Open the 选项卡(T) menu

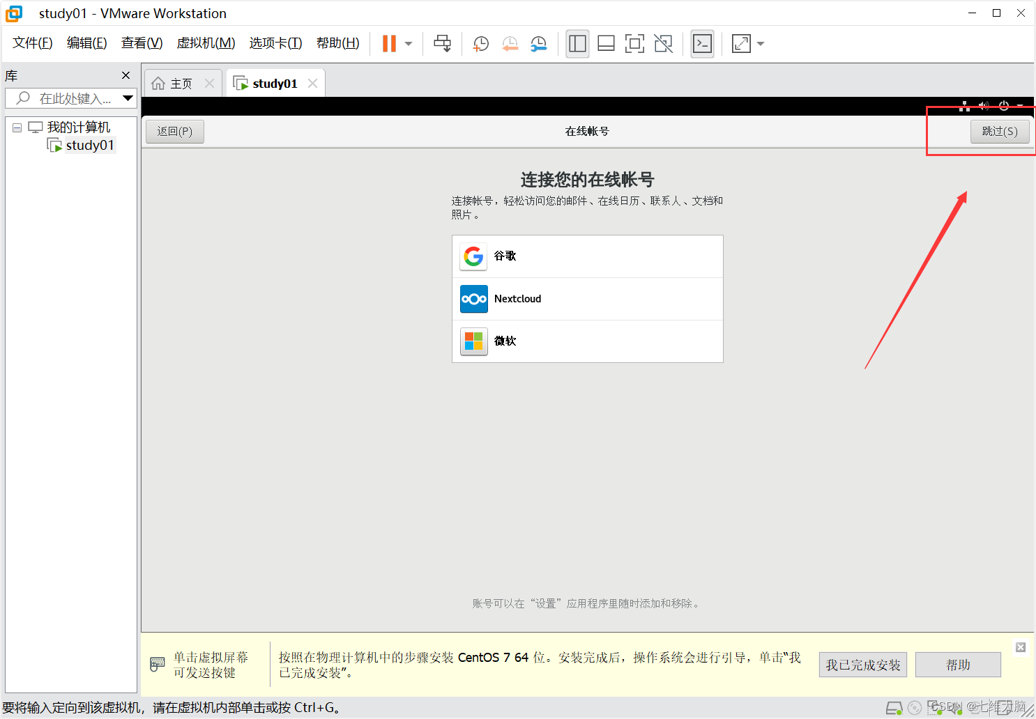coord(276,43)
